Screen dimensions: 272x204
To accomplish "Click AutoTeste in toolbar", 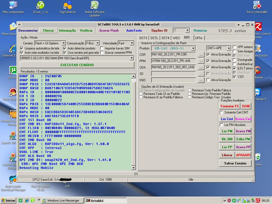I will tap(134, 31).
